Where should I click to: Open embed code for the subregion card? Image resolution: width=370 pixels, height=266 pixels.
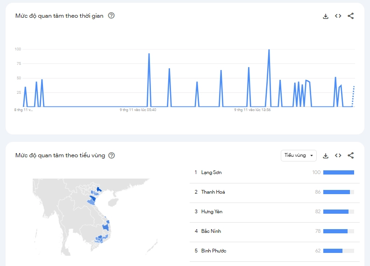(338, 155)
